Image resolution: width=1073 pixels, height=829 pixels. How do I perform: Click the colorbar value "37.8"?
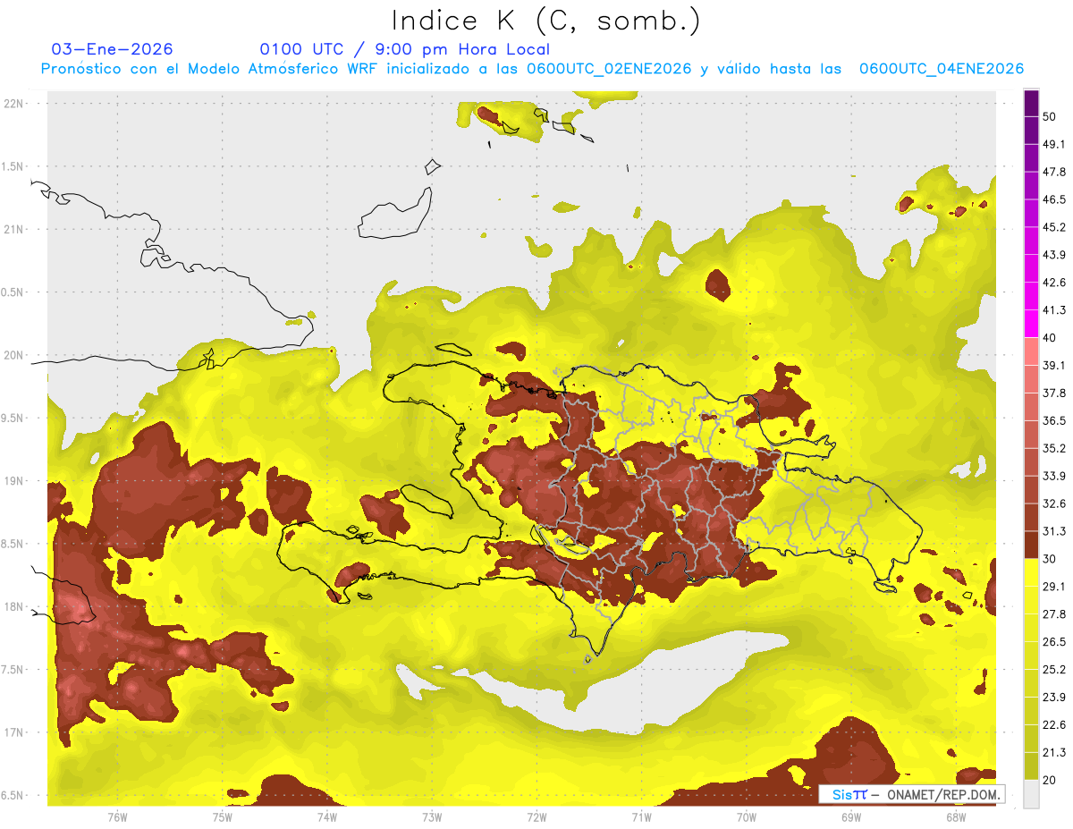click(x=1054, y=393)
